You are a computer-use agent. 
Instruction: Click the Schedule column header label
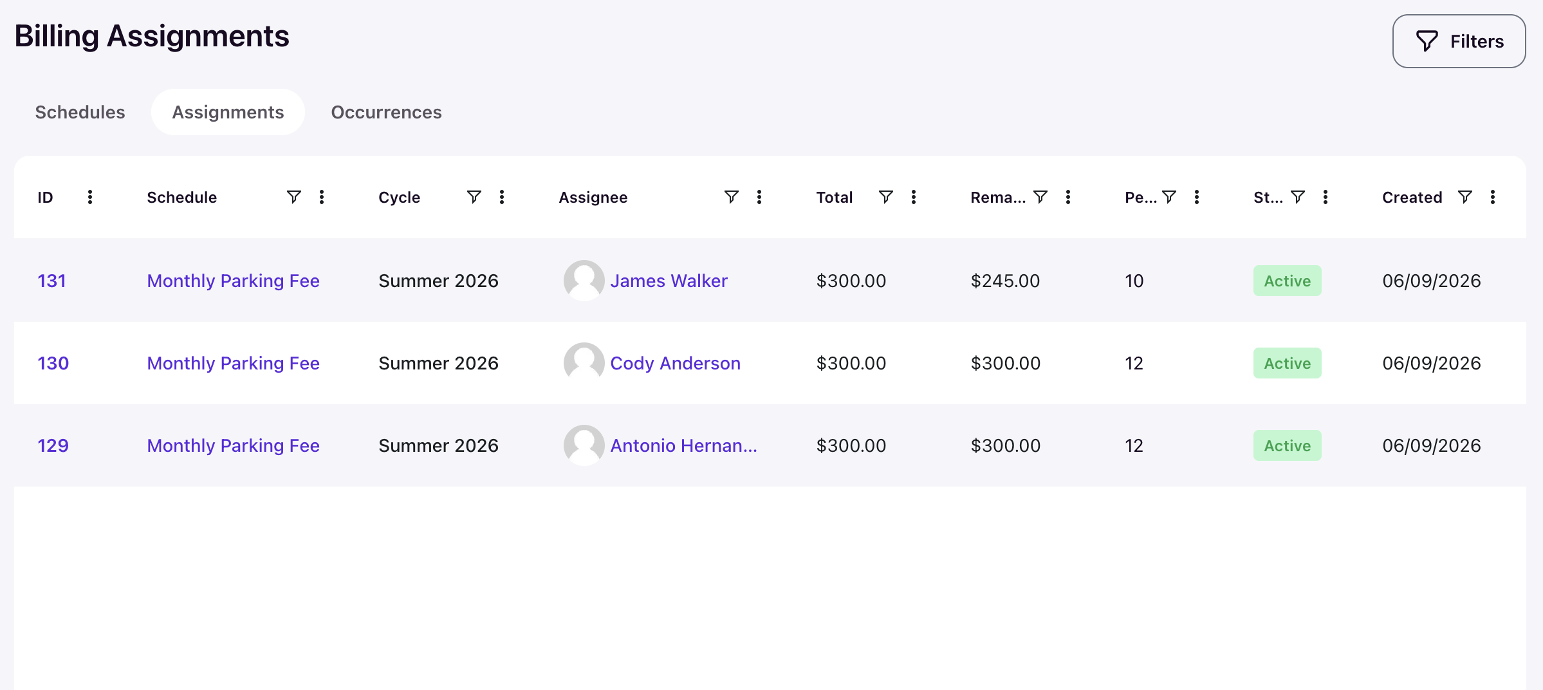tap(181, 197)
